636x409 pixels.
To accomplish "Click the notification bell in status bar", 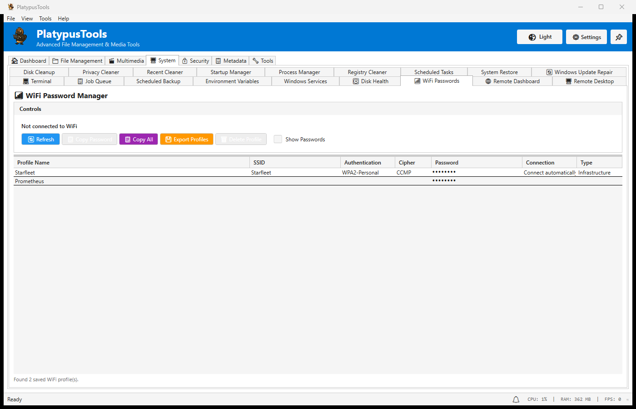I will [x=516, y=399].
